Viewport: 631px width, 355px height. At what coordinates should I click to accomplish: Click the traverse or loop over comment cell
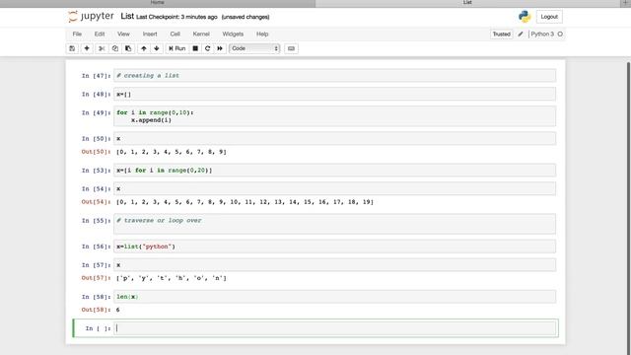335,224
